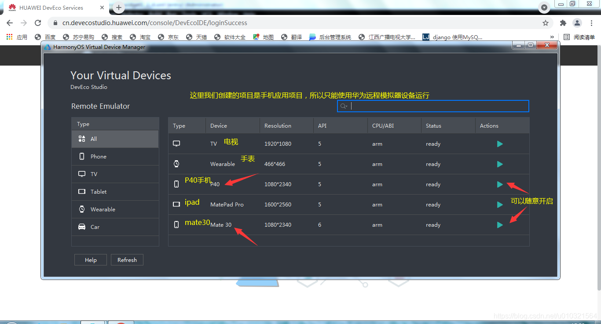Viewport: 601px width, 324px height.
Task: Select the Mate 30 phone icon
Action: 176,225
